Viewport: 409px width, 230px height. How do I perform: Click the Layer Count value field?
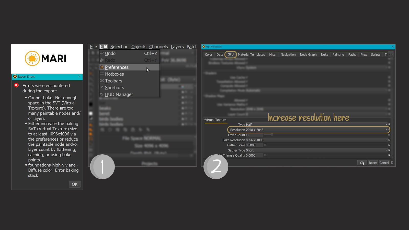pyautogui.click(x=254, y=135)
